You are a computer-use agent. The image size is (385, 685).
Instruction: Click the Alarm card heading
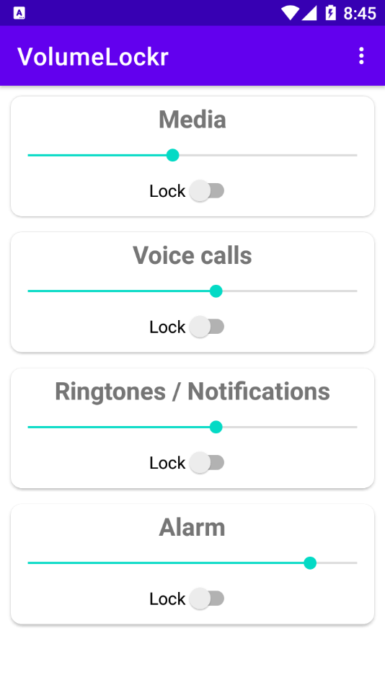click(x=192, y=527)
